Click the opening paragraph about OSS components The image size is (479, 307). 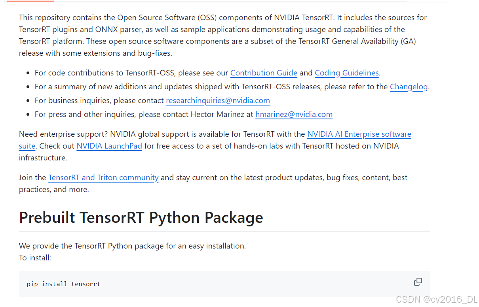coord(224,35)
